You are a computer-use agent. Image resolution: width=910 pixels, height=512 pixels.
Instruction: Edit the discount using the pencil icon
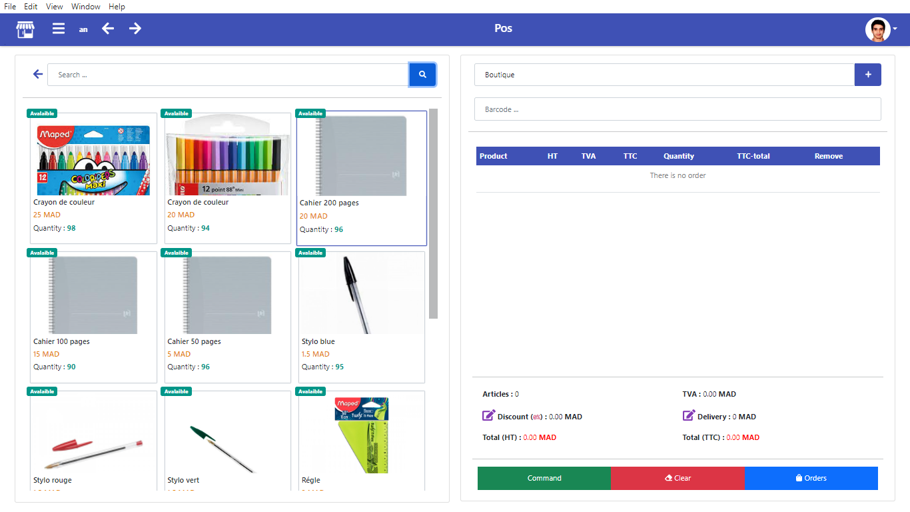[x=489, y=416]
